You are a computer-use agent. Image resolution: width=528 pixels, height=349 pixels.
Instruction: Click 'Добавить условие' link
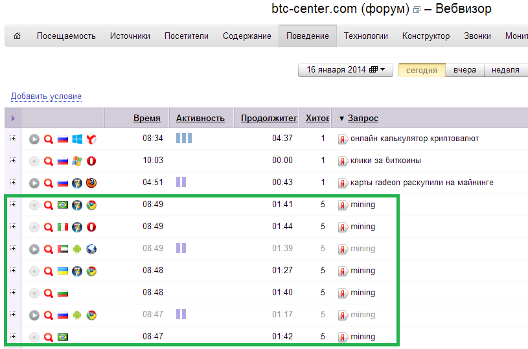point(46,96)
